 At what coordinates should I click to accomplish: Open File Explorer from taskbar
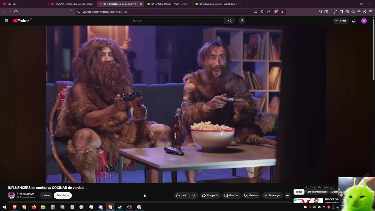tap(43, 207)
